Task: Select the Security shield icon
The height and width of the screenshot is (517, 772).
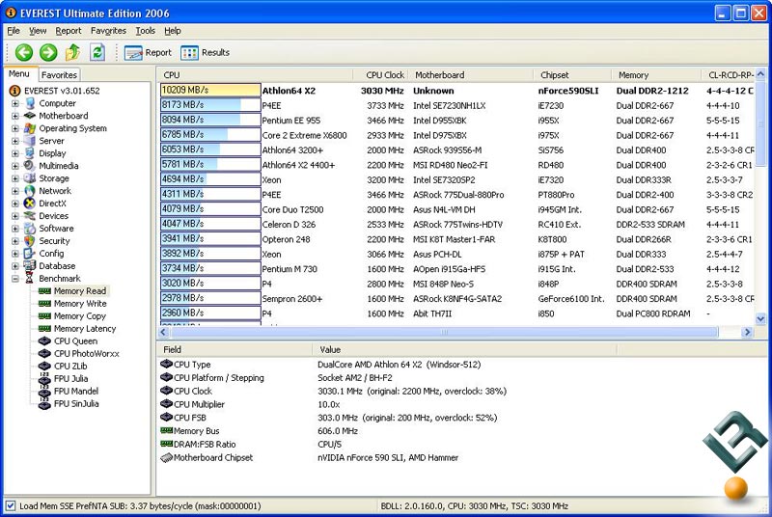Action: click(30, 241)
